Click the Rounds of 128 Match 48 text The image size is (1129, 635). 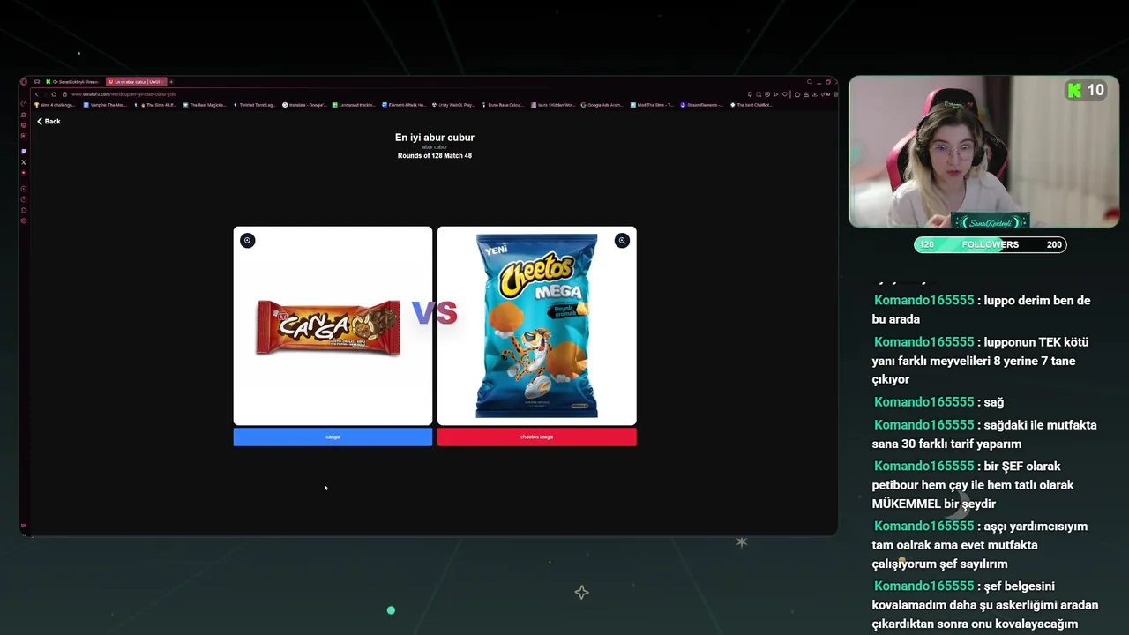click(x=435, y=156)
